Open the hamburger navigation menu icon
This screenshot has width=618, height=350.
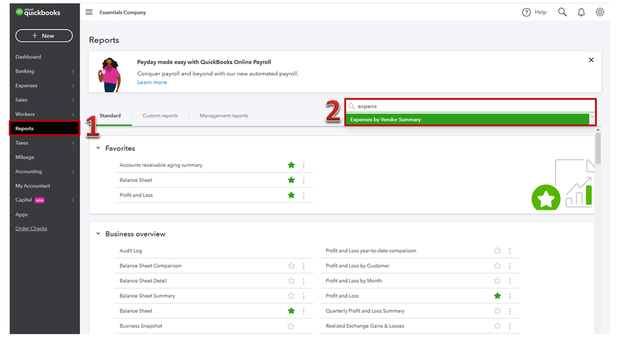(89, 12)
